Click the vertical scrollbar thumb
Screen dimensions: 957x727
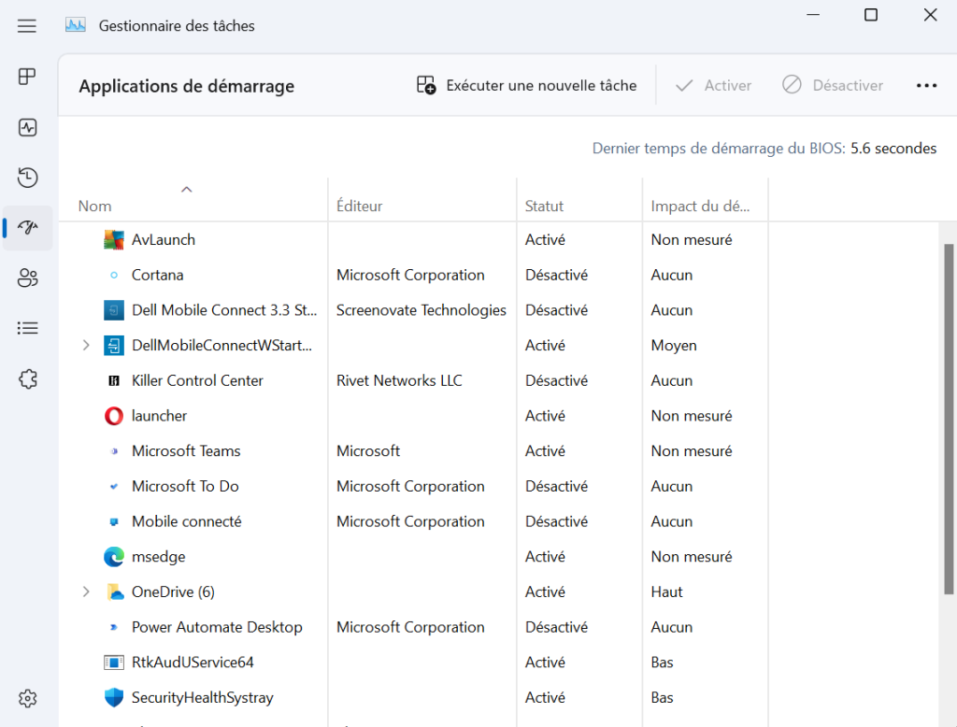(948, 419)
